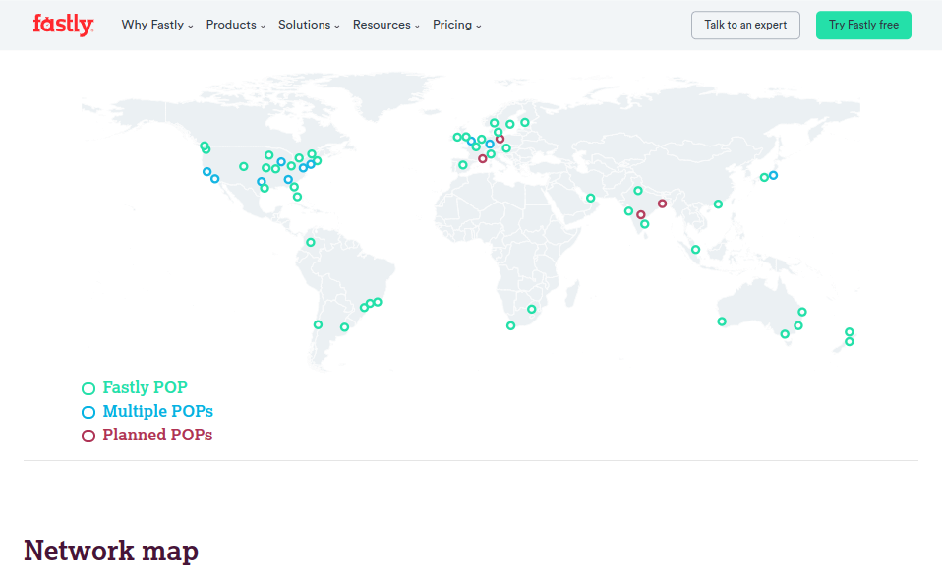The height and width of the screenshot is (583, 942).
Task: Select the Mumbai west coast POP marker
Action: point(628,211)
